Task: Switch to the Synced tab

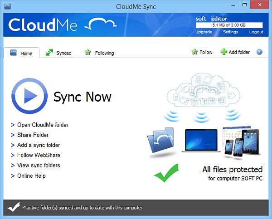Action: coord(58,53)
